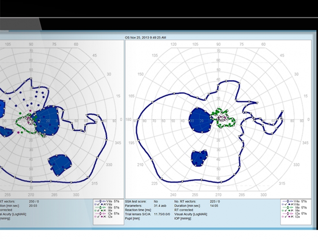Screen dimensions: 318x239
Task: Click the "225" meridian label on the OS chart
Action: click(x=154, y=184)
